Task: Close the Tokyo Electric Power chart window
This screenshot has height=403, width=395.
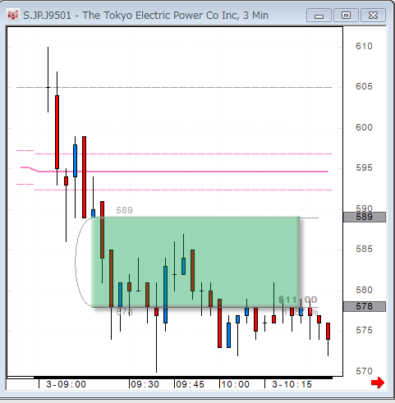Action: pyautogui.click(x=373, y=16)
